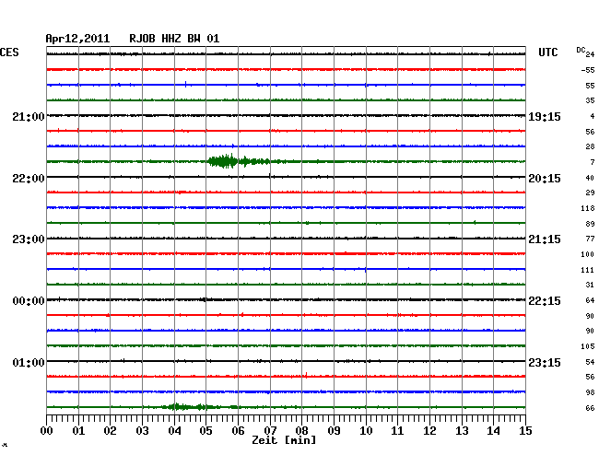Click the "Zeit [min]" axis title
This screenshot has width=599, height=455.
point(284,440)
